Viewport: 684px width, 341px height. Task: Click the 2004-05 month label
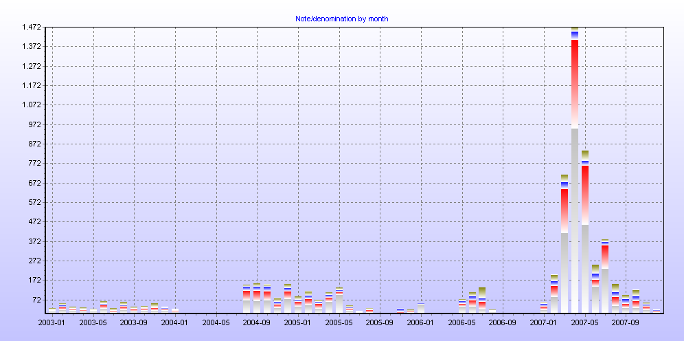click(x=216, y=322)
